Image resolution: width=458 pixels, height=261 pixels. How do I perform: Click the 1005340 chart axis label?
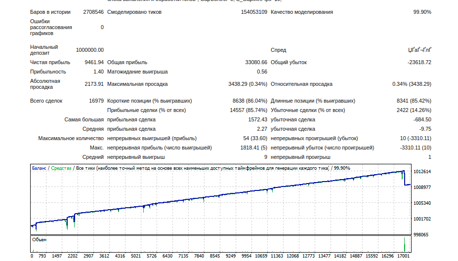coord(422,203)
